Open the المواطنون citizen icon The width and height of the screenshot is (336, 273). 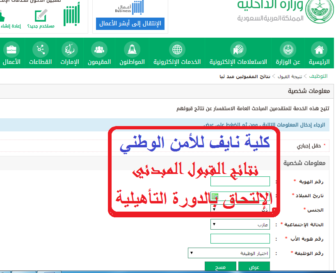132,50
